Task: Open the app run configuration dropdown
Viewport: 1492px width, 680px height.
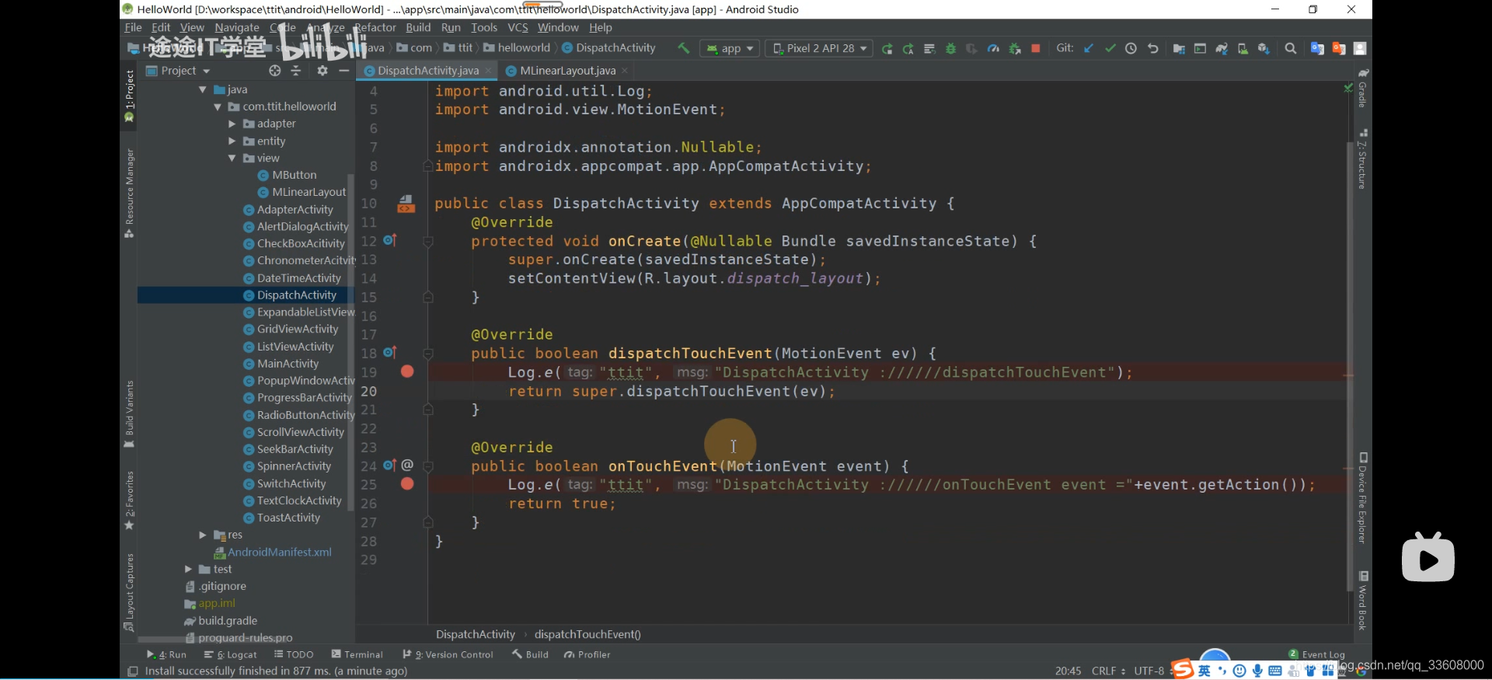Action: pos(730,48)
